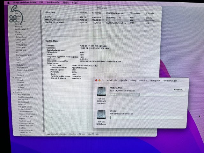204x153 pixels.
Task: Select Betűtípusok under Szoftver
Action: click(x=23, y=100)
